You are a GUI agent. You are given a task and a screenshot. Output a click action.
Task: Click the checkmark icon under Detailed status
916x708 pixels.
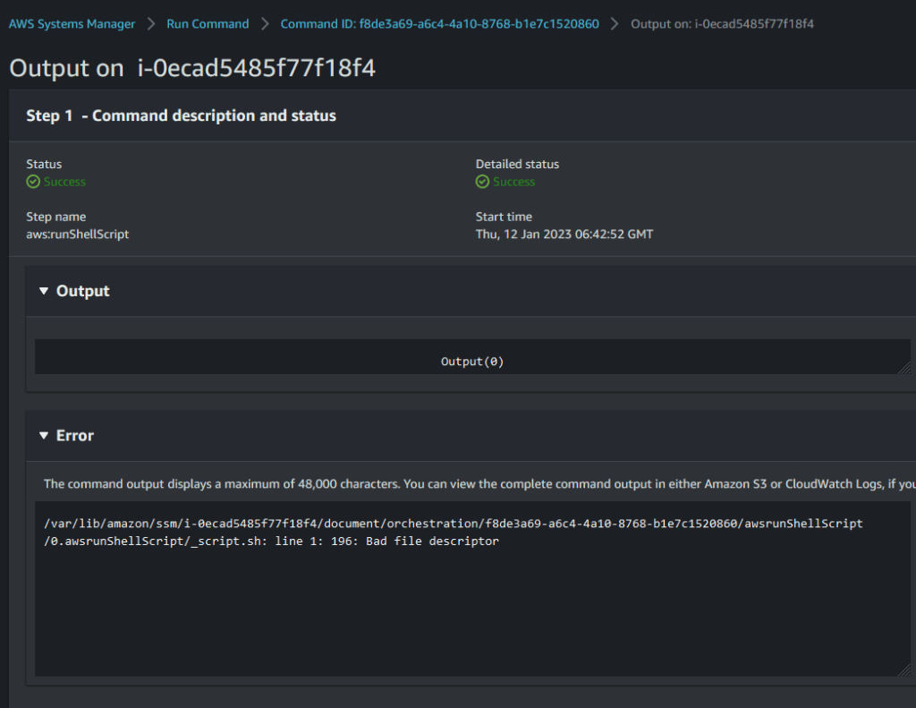click(x=483, y=182)
